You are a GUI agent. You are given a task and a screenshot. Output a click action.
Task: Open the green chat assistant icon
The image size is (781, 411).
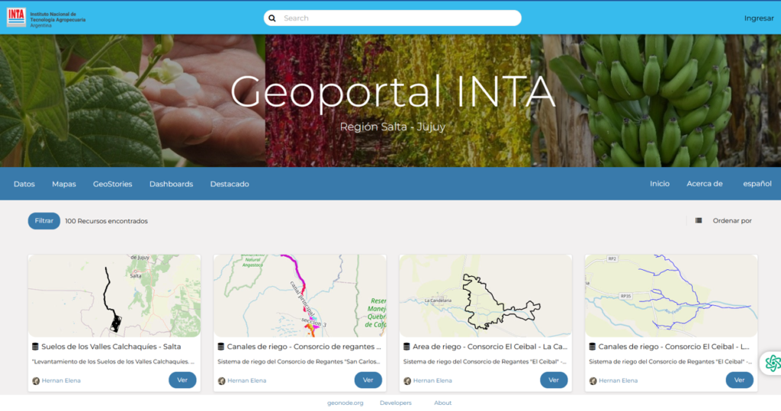click(x=772, y=363)
